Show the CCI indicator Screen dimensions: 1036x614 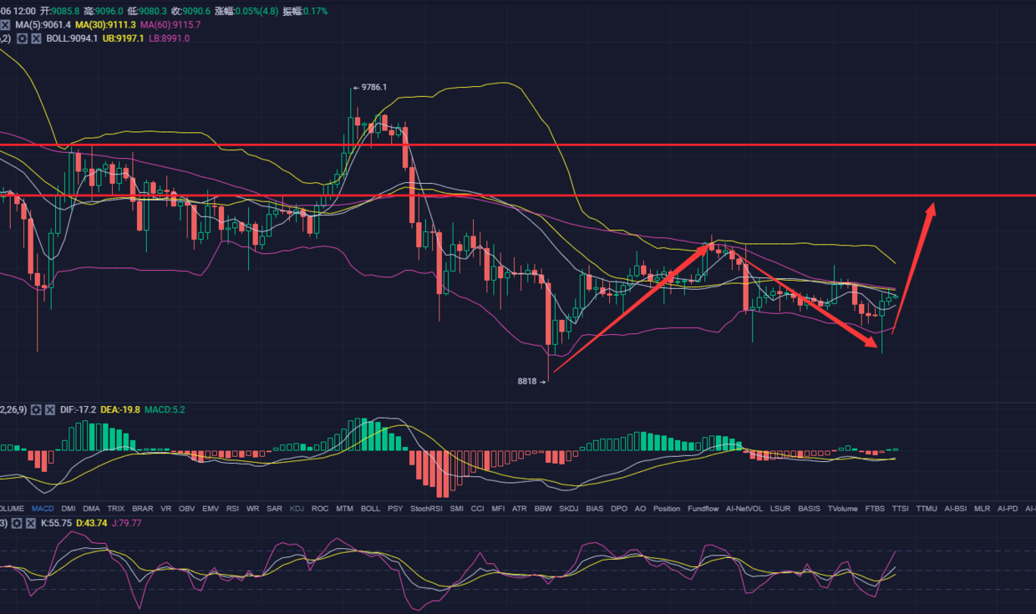click(477, 508)
